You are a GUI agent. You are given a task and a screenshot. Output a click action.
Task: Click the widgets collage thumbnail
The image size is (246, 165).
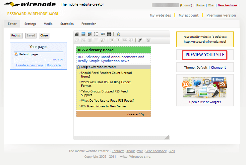point(205,87)
